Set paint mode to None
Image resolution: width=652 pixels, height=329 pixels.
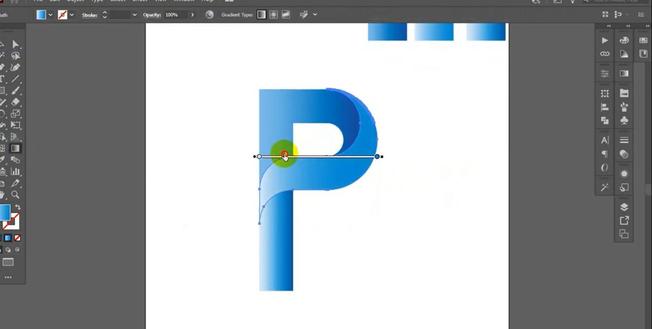(x=17, y=238)
